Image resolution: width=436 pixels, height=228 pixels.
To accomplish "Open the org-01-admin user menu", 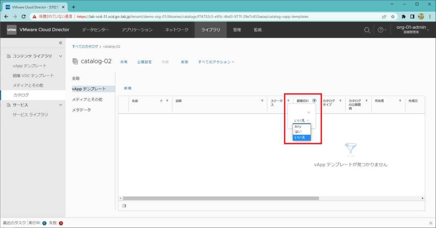I will (x=413, y=30).
